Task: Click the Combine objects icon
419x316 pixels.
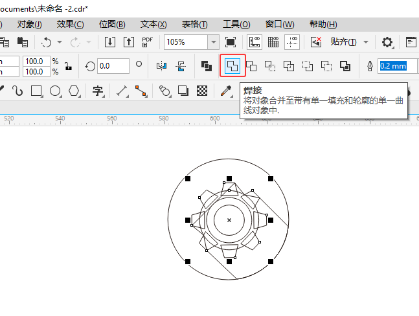Action: point(207,65)
